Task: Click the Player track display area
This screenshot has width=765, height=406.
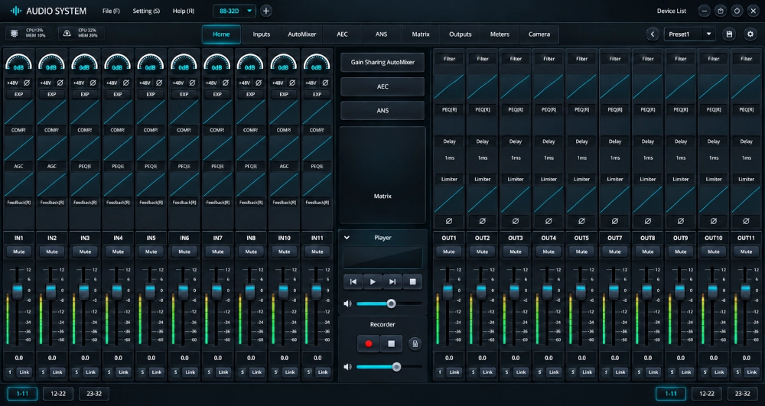Action: (x=382, y=258)
